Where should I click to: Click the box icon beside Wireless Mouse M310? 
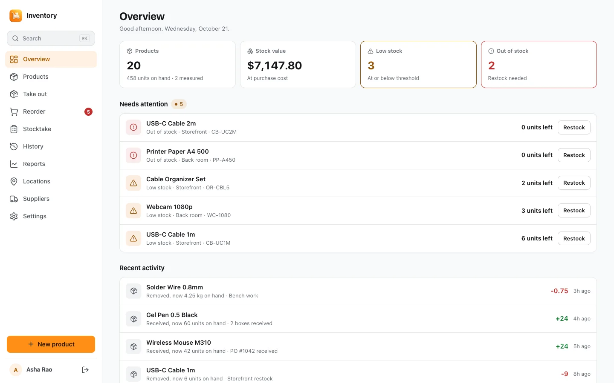(x=133, y=346)
